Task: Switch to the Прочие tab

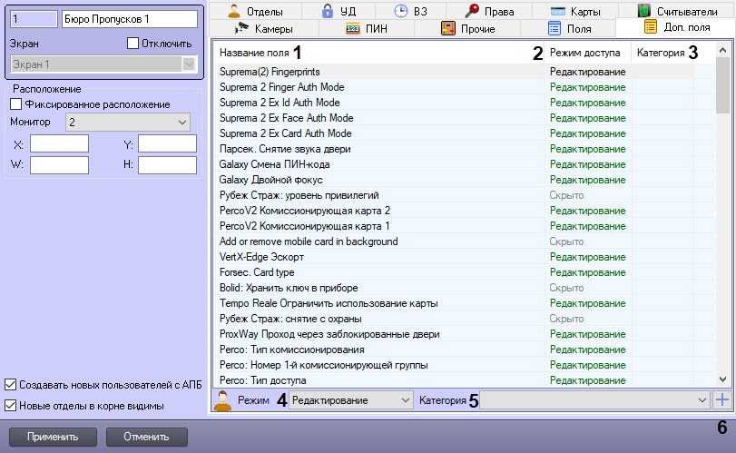Action: pyautogui.click(x=467, y=28)
